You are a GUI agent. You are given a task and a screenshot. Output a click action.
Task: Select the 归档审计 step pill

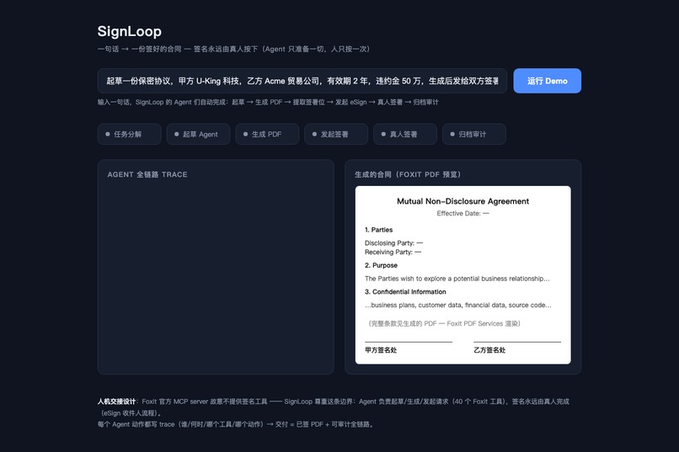click(474, 134)
